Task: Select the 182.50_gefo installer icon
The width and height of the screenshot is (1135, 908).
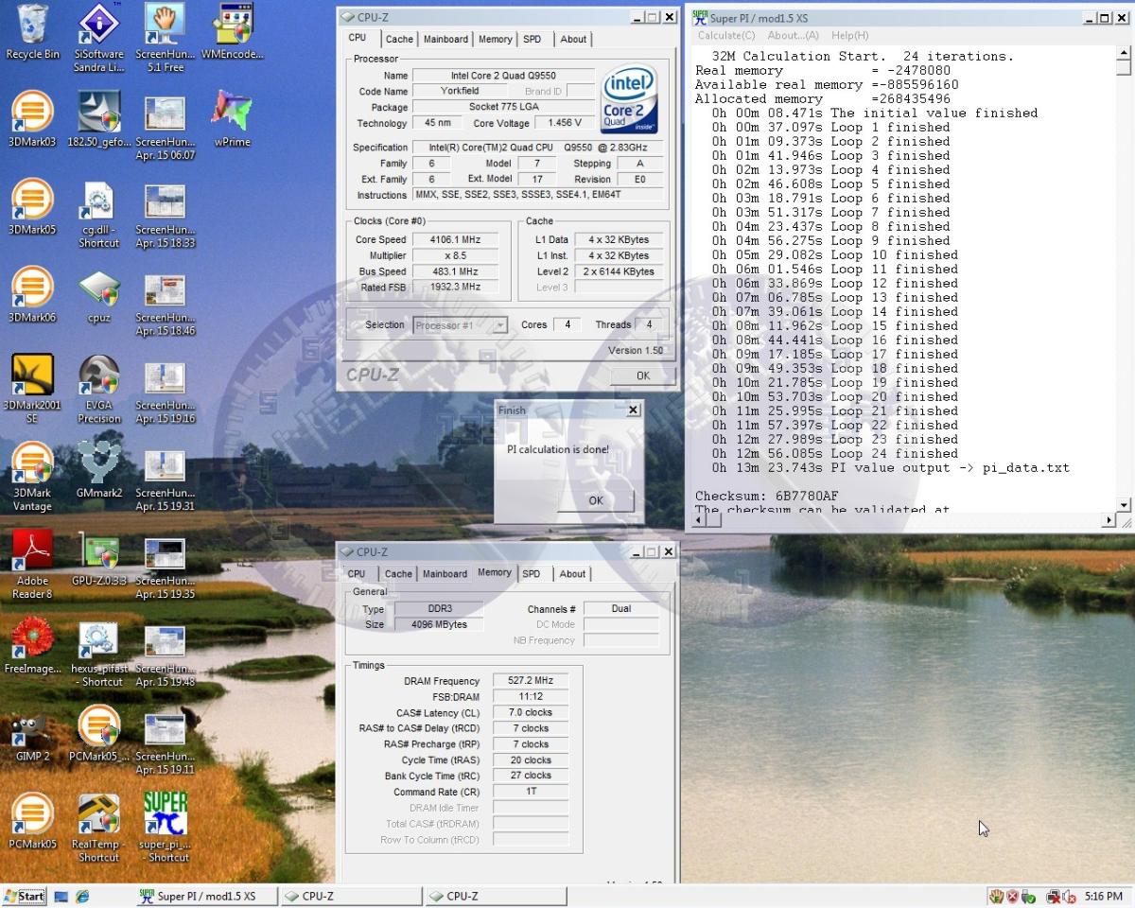Action: 98,120
